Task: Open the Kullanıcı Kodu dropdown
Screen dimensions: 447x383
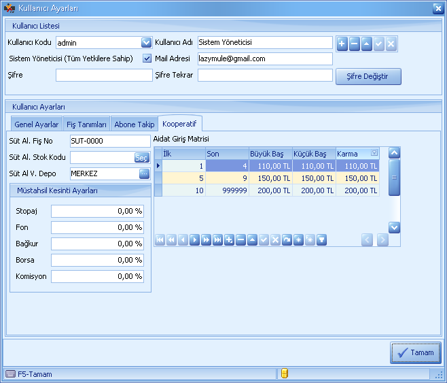Action: [146, 43]
